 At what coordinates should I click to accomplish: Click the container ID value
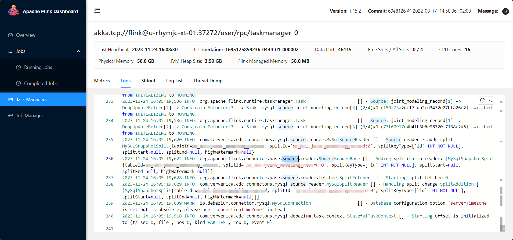coord(250,50)
